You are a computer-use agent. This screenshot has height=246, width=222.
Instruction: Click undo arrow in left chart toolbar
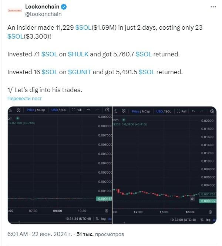pyautogui.click(x=89, y=110)
